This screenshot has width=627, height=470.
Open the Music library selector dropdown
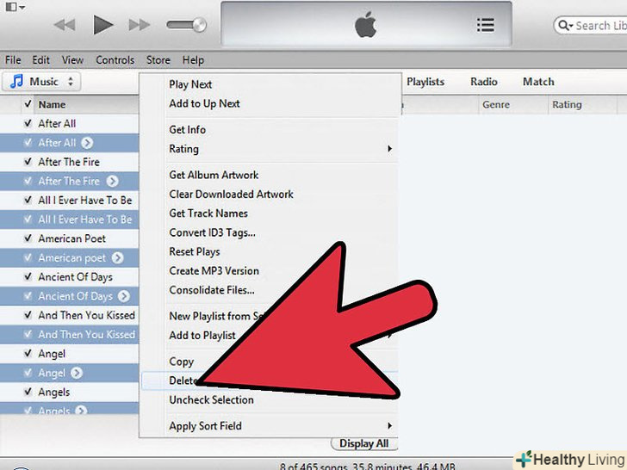coord(41,82)
